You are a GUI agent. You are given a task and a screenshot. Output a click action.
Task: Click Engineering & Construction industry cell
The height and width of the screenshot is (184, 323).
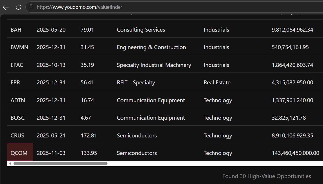pos(151,47)
